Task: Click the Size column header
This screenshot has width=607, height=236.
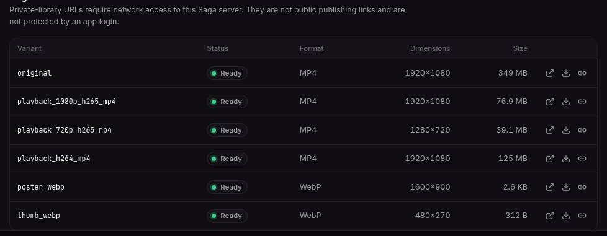Action: (x=520, y=49)
